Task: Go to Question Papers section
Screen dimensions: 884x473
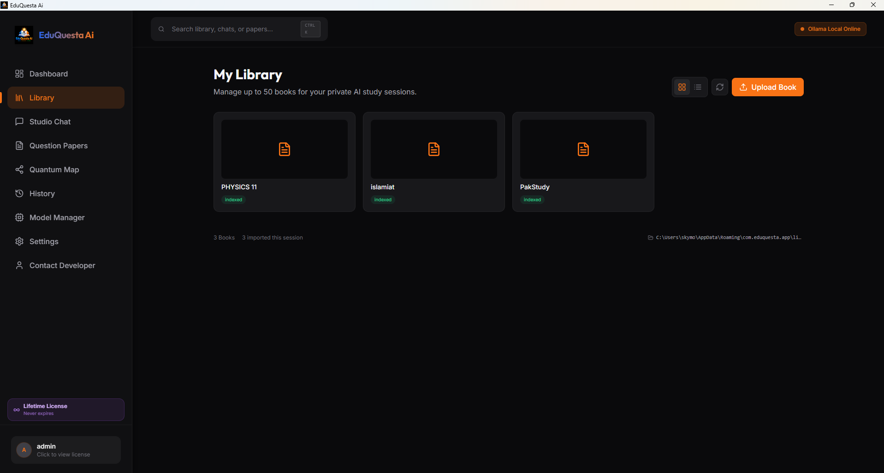Action: point(58,146)
